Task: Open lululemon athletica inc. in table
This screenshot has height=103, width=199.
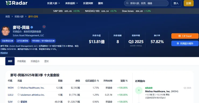Action: pyautogui.click(x=33, y=95)
